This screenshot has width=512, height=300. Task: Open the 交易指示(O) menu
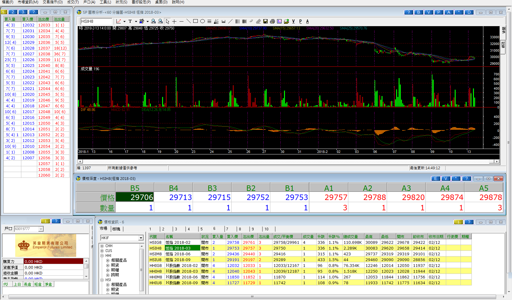point(53,2)
